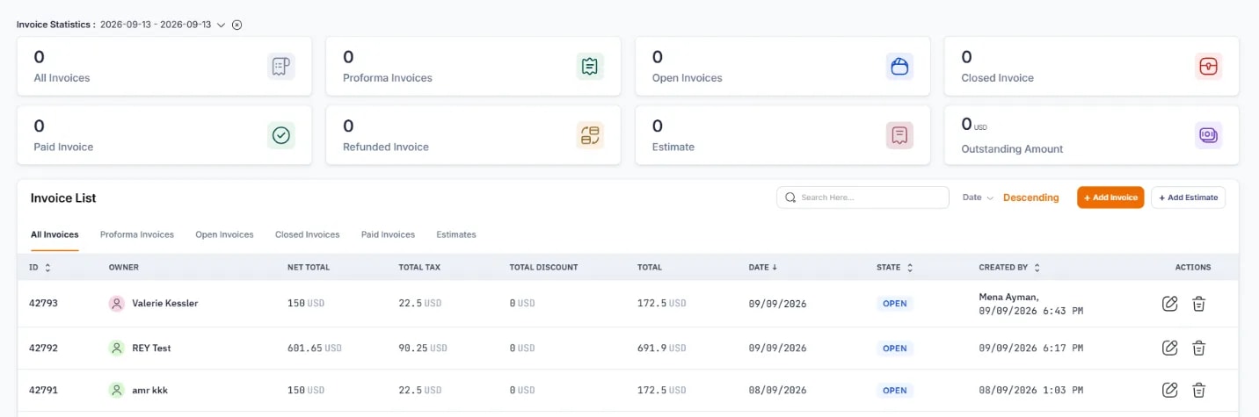Click the 08/09/2026 1:03 PM timestamp

(1030, 390)
